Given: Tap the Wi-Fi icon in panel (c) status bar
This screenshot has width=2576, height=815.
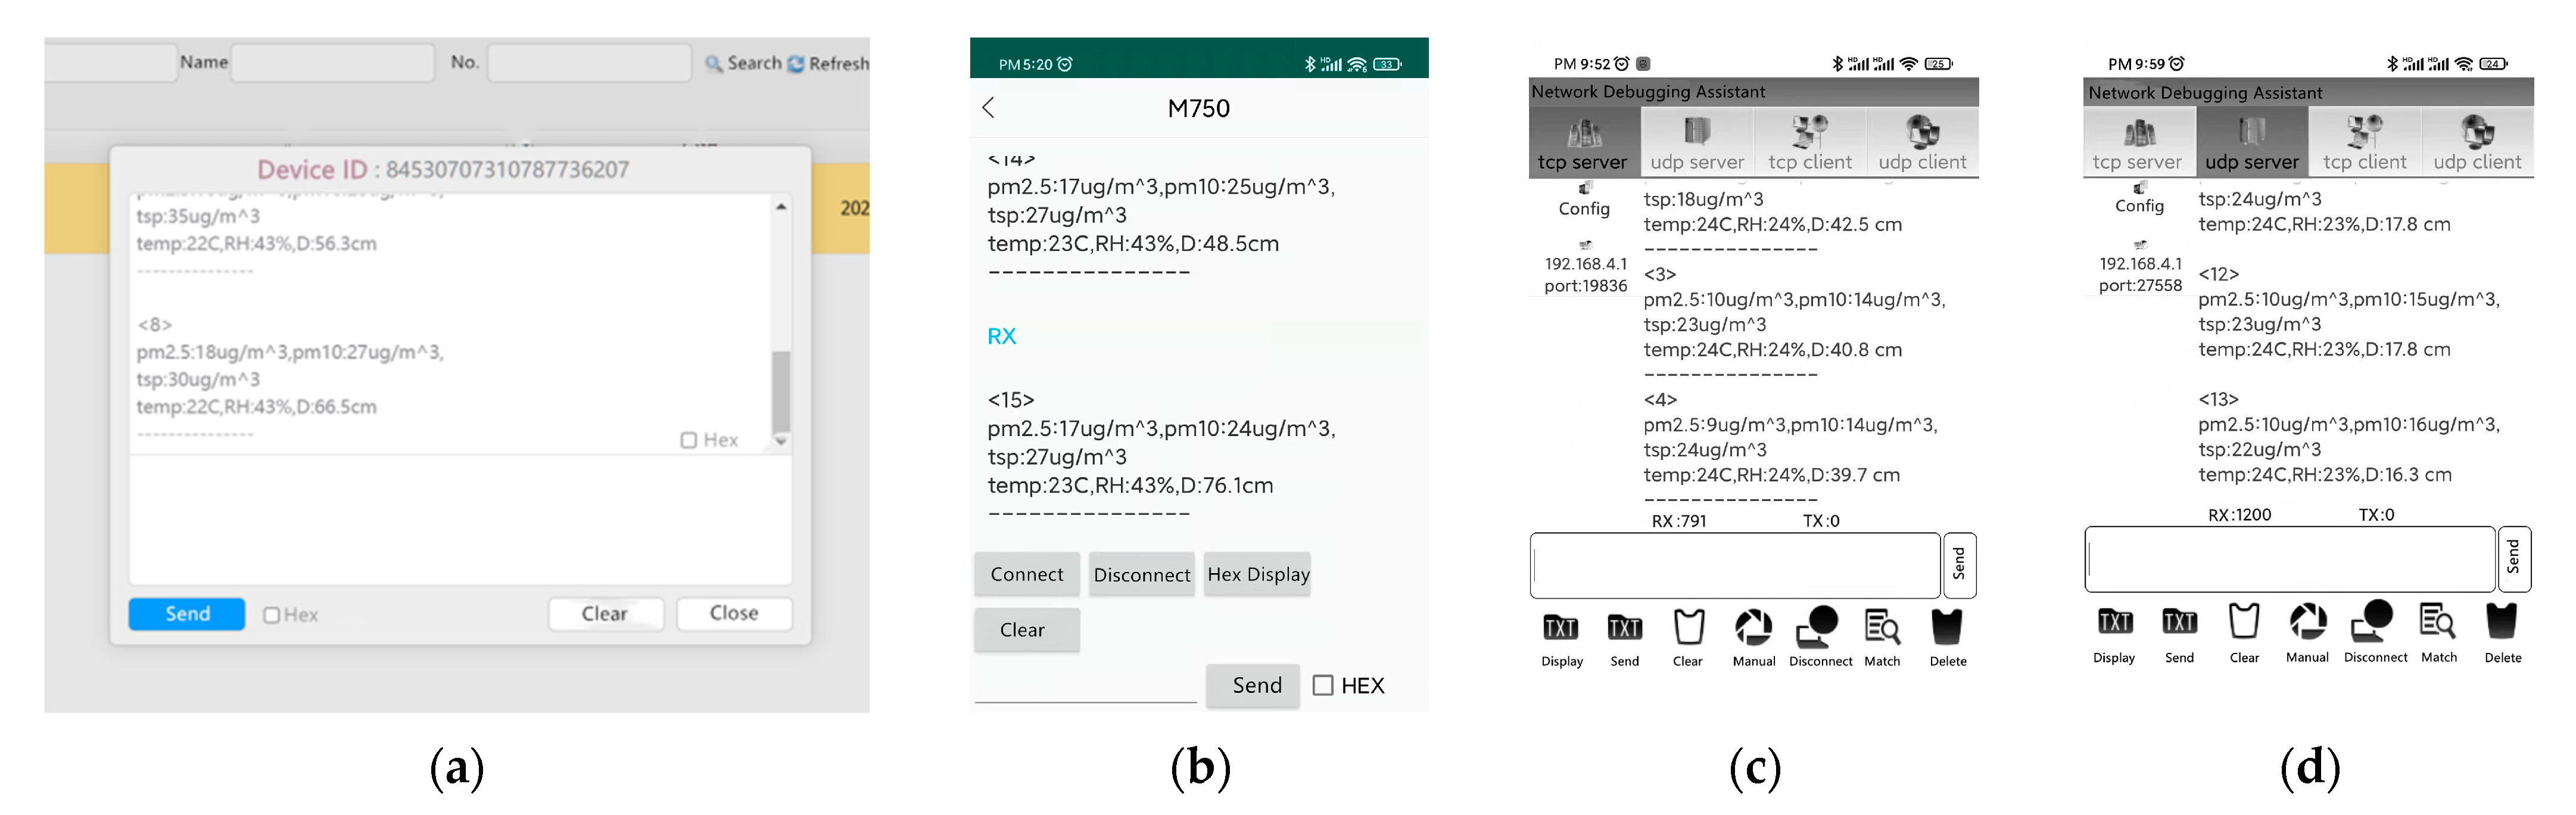Looking at the screenshot, I should pos(1909,64).
